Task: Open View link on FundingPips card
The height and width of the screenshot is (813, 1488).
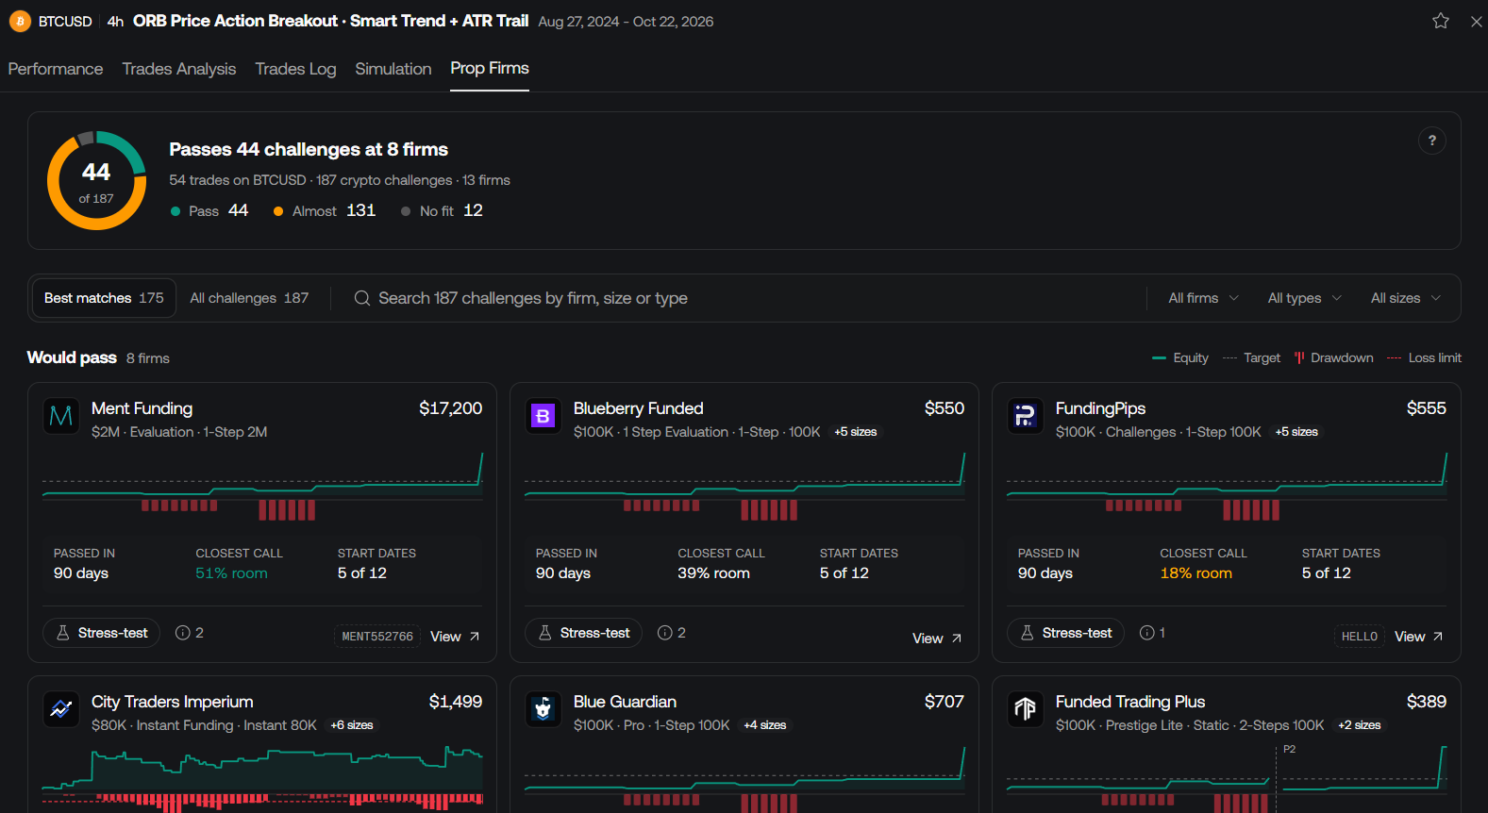Action: pyautogui.click(x=1419, y=637)
